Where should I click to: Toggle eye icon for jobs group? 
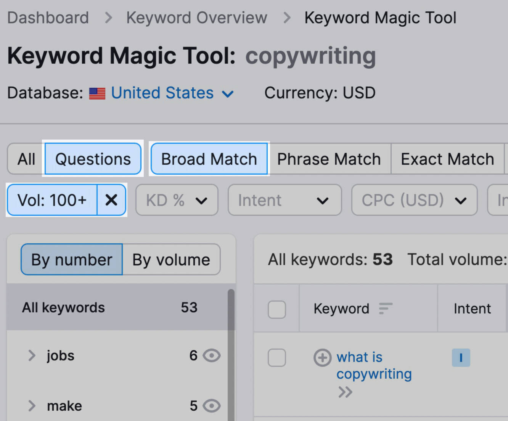[212, 355]
